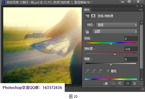
Task: Maximize the Photoshop document window
Action: (129, 2)
